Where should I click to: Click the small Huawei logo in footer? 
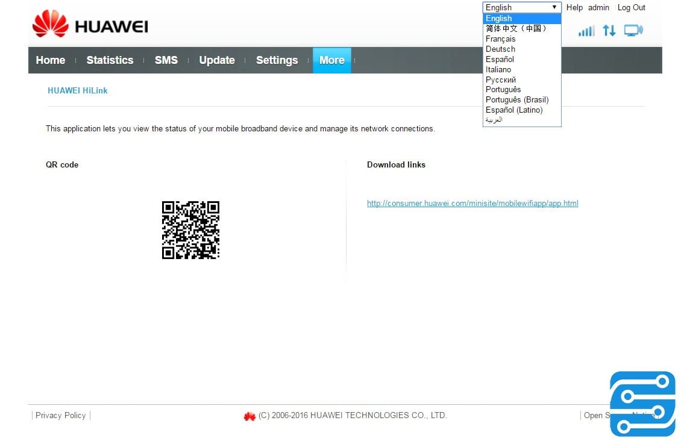[250, 416]
